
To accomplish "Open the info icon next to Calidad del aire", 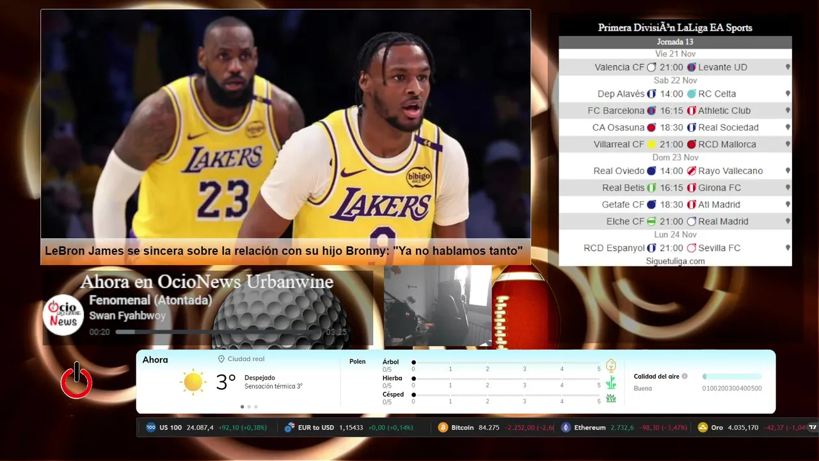I will (x=685, y=376).
